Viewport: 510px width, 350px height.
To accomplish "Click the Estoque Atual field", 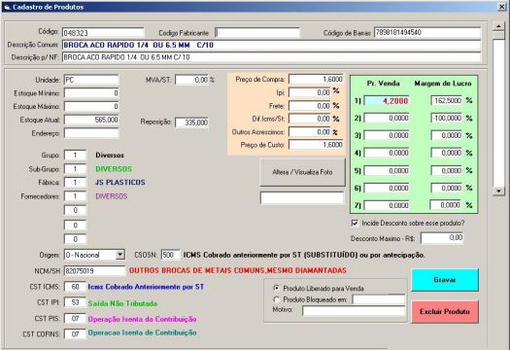I will click(91, 120).
